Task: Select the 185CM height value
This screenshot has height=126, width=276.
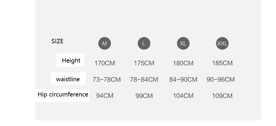Action: point(222,63)
